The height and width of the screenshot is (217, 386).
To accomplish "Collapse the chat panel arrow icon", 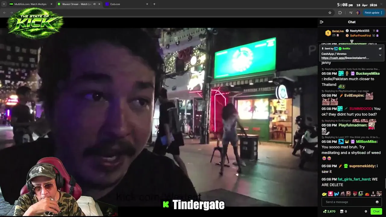I will click(321, 22).
